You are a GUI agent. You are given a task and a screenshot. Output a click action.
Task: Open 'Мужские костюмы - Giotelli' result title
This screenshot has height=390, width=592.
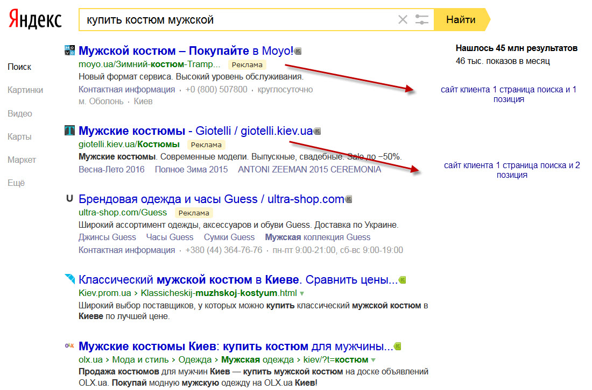tap(195, 131)
